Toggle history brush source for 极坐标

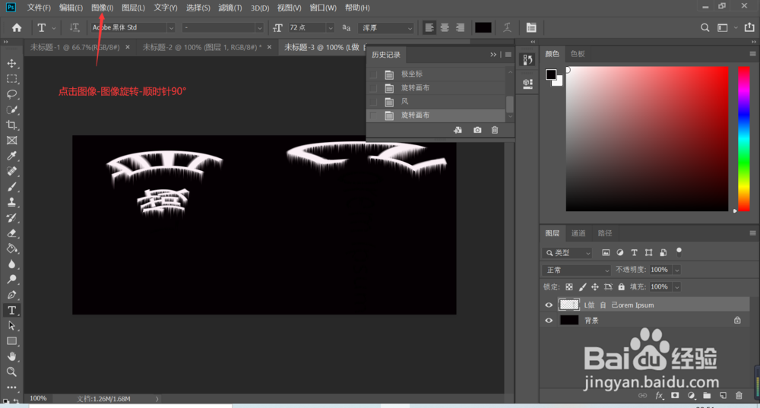click(373, 74)
